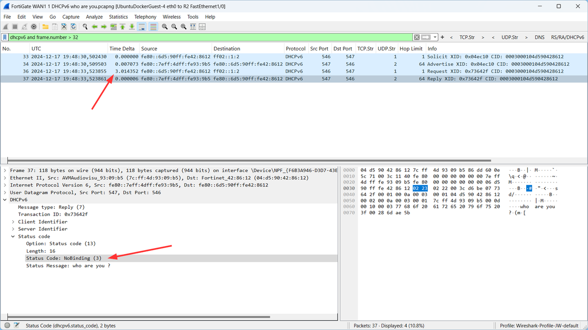Screen dimensions: 588x330
Task: Apply the DNS filter button
Action: (x=539, y=37)
